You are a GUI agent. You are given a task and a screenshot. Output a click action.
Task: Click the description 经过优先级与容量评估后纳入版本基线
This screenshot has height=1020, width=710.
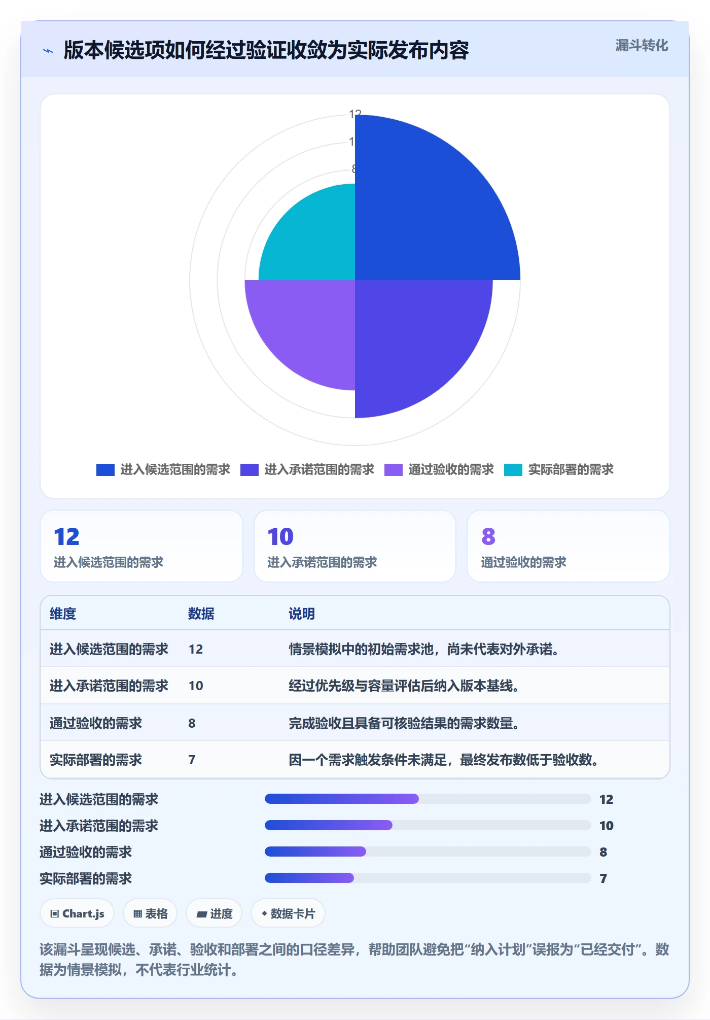[x=404, y=686]
